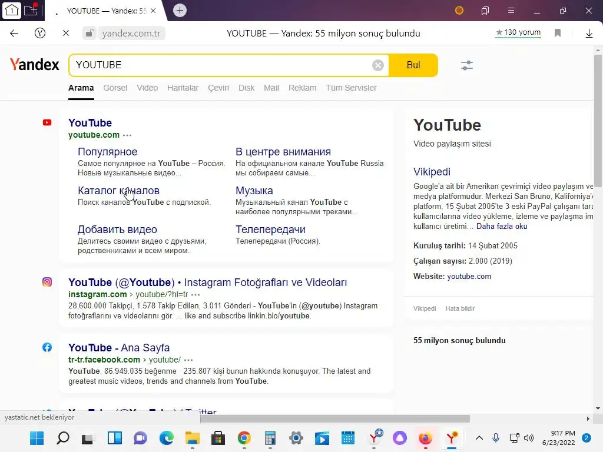Switch to Görsel search tab
Viewport: 603px width, 452px height.
[115, 88]
